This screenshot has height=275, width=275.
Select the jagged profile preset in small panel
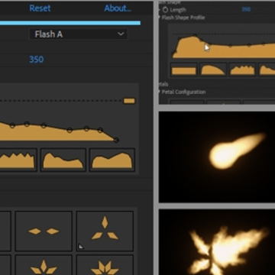click(x=242, y=70)
